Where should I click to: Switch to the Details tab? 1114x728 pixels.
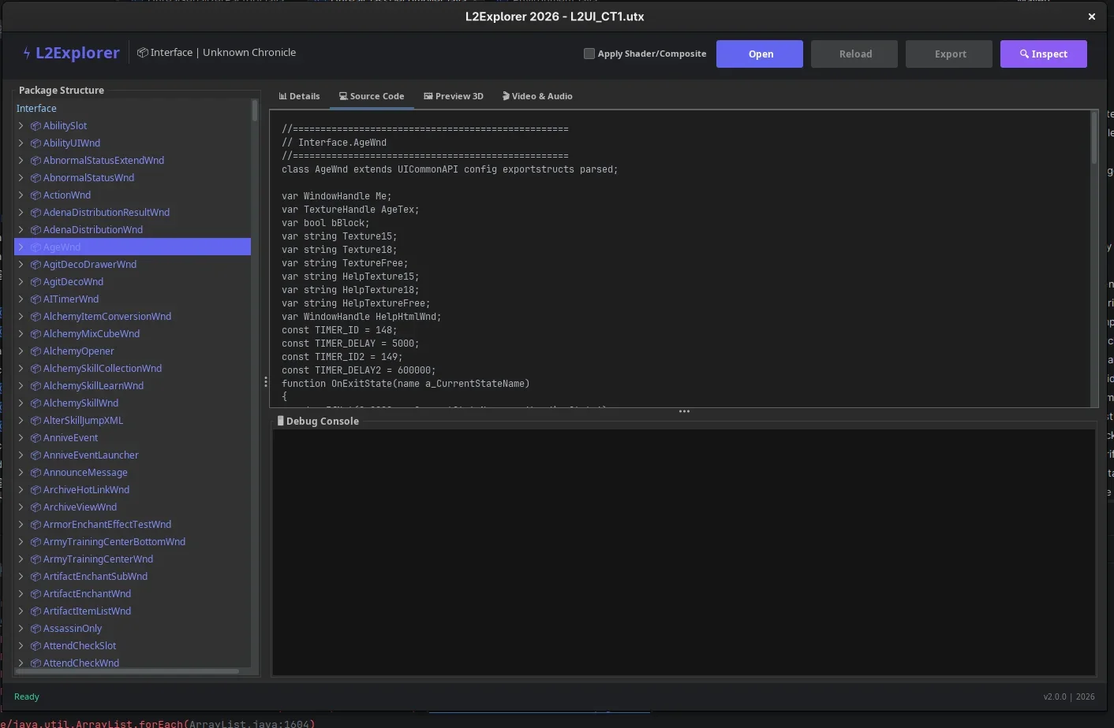(x=299, y=96)
